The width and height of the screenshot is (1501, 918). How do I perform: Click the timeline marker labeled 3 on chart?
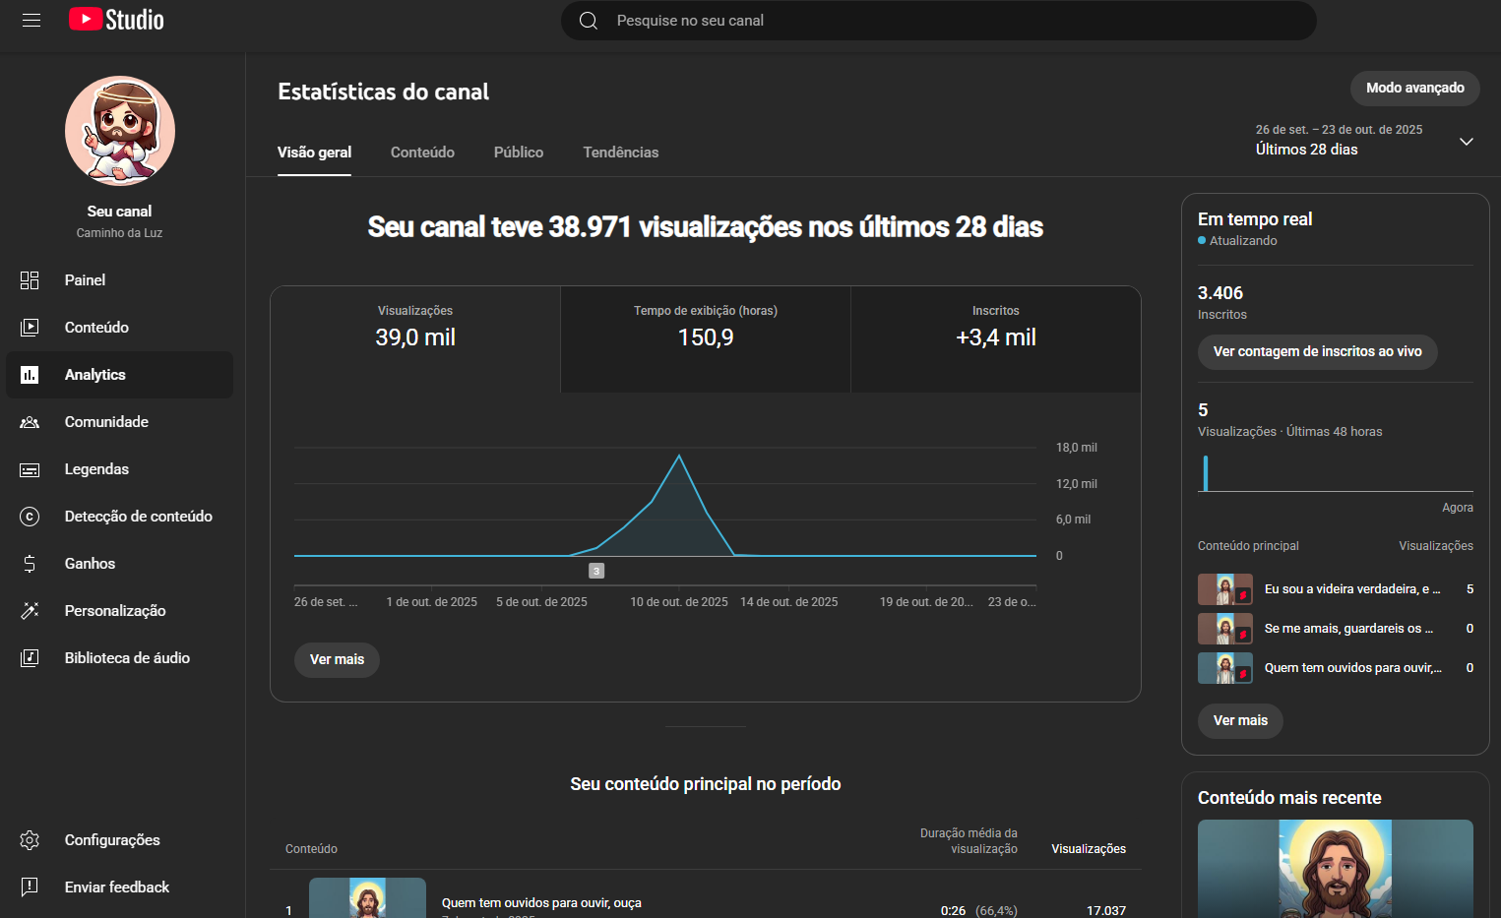coord(596,571)
